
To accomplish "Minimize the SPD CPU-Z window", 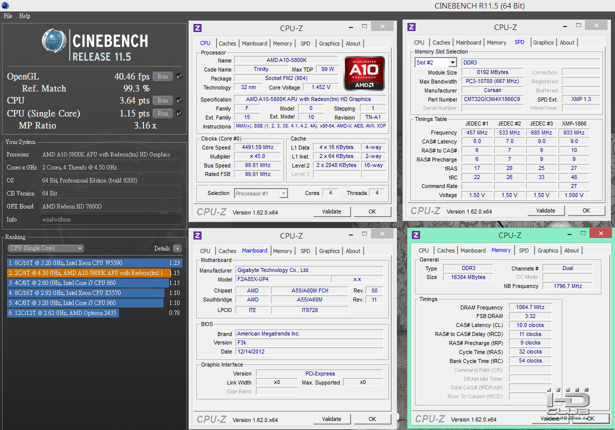I will 564,25.
